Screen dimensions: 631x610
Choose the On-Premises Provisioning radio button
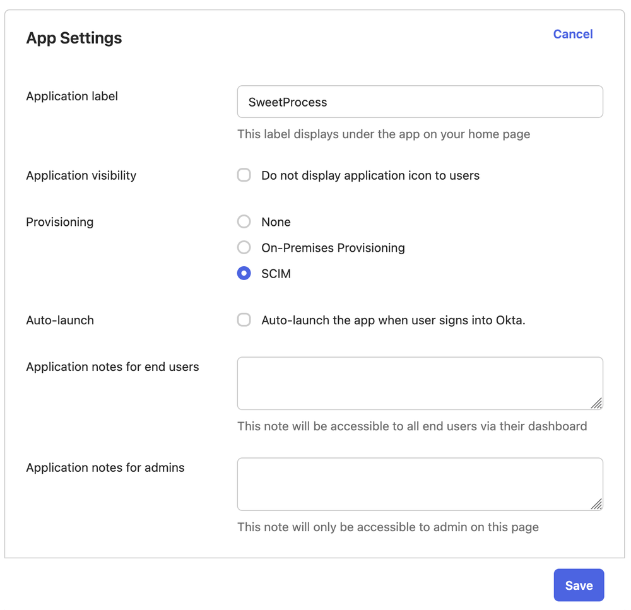244,247
